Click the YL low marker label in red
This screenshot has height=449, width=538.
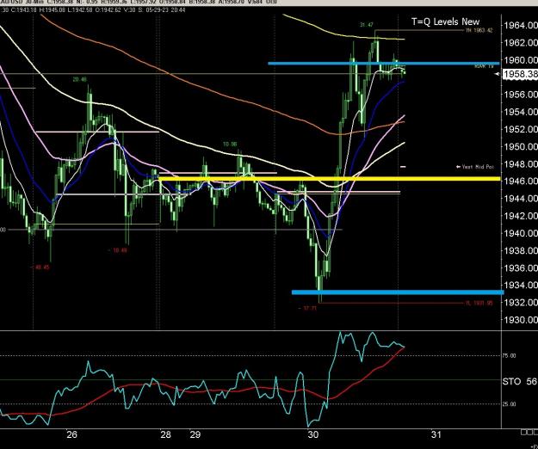tap(479, 303)
